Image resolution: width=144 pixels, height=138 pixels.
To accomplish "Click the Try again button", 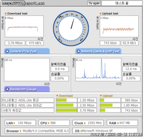I will point(94,3).
